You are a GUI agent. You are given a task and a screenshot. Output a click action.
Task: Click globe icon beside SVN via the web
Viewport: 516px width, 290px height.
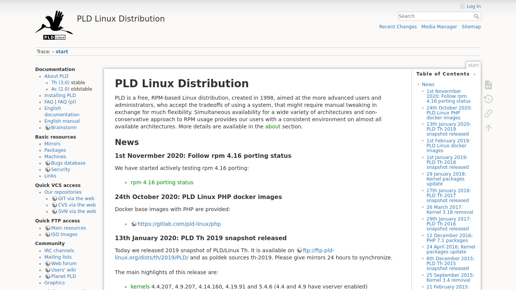(54, 211)
